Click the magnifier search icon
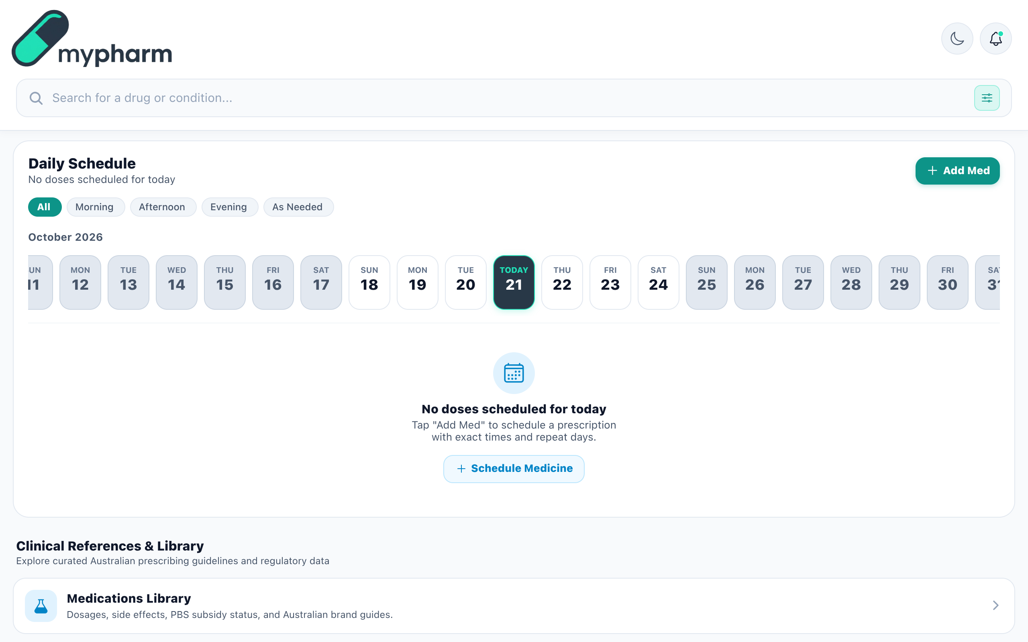This screenshot has width=1028, height=642. [x=36, y=98]
